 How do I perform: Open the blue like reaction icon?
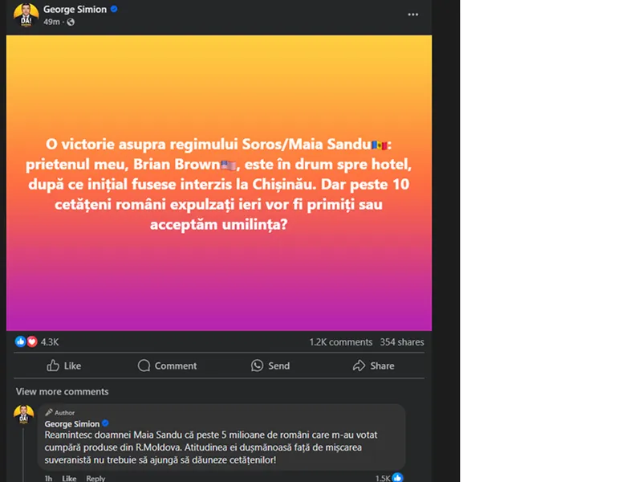20,341
